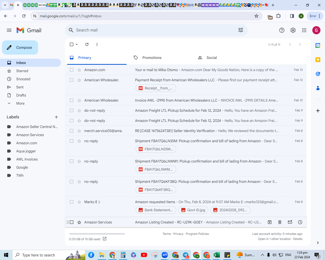Star the Amazon.com email from Feb 13
Viewport: 325px width, 260px height.
(x=79, y=70)
